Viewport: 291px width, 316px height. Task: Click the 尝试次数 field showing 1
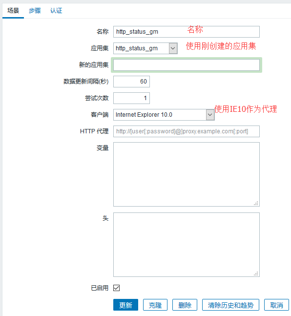[x=131, y=98]
